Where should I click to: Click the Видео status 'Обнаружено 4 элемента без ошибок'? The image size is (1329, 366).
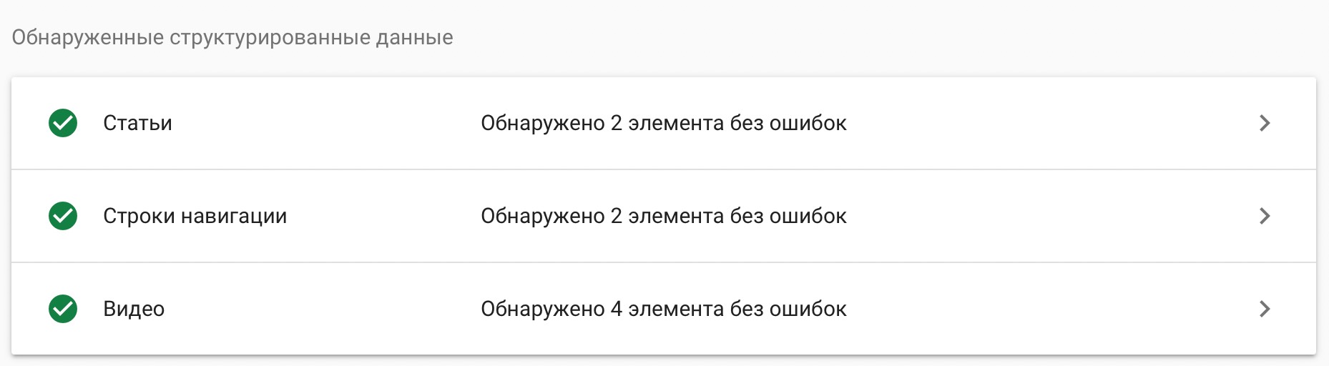664,309
